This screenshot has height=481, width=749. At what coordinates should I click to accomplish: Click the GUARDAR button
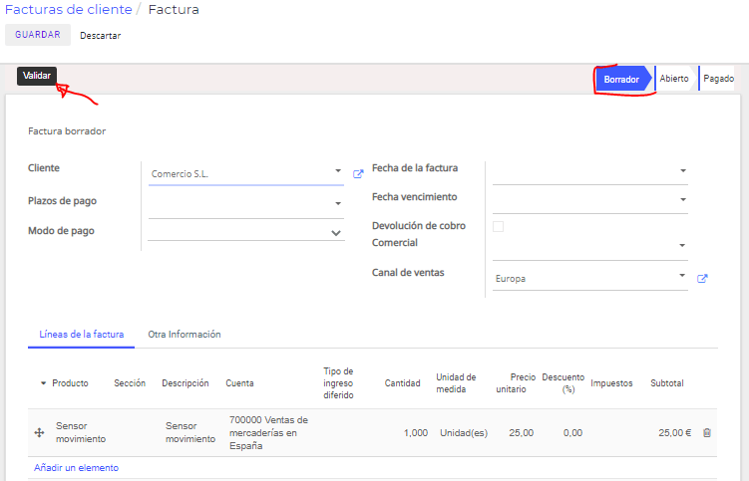click(x=38, y=35)
